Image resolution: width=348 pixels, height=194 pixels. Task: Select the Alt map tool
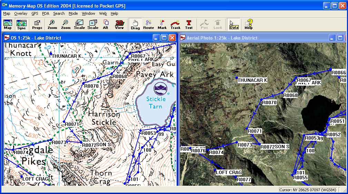[x=106, y=24]
